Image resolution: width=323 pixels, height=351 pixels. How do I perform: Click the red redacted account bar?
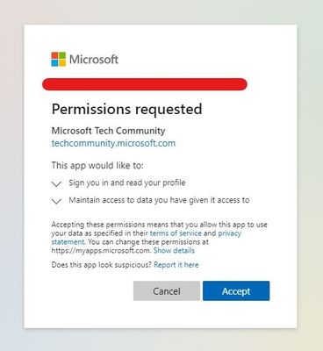tap(145, 84)
